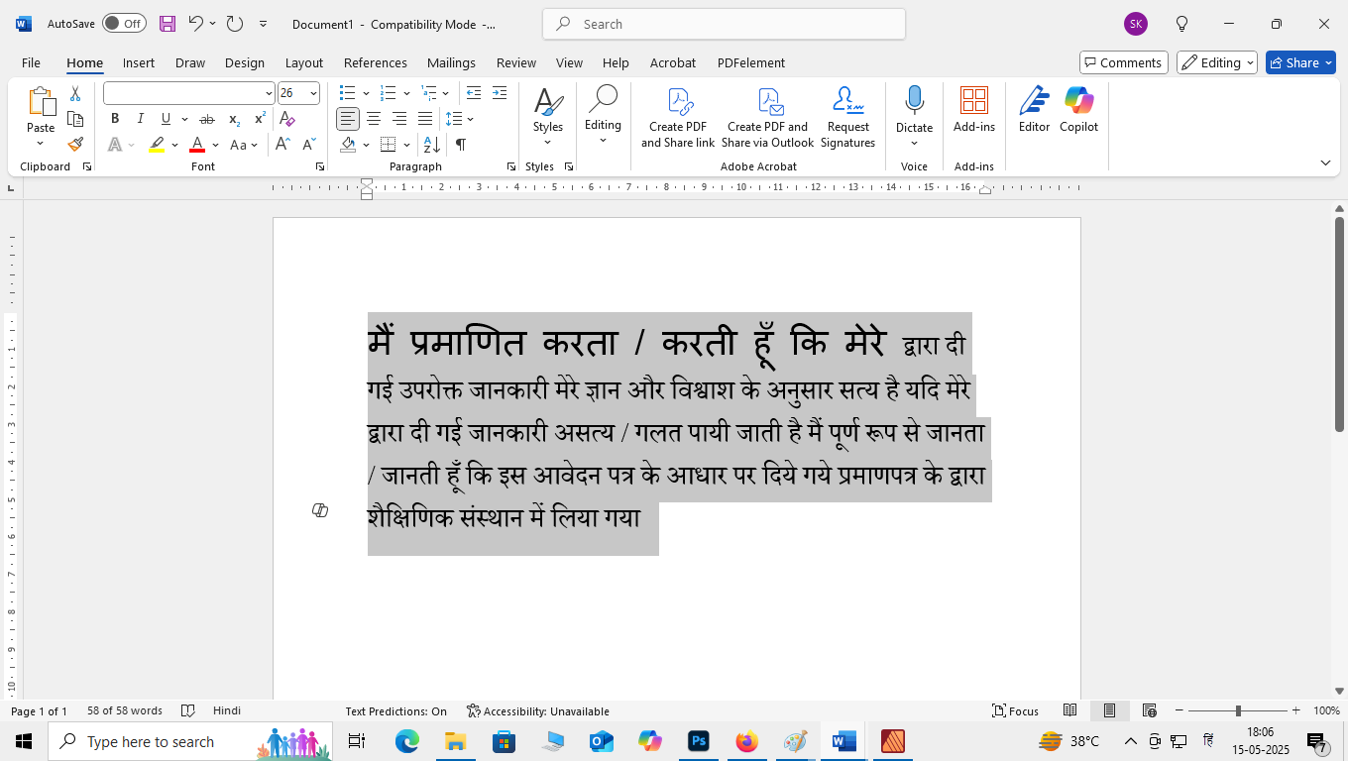Viewport: 1348px width, 761px height.
Task: Click Create PDF and Share via Outlook
Action: [767, 118]
